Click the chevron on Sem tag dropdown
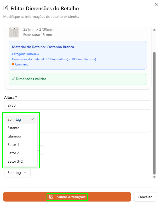The image size is (161, 204). pos(25,173)
